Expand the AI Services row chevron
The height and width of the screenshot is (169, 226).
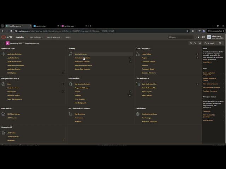tap(64, 140)
